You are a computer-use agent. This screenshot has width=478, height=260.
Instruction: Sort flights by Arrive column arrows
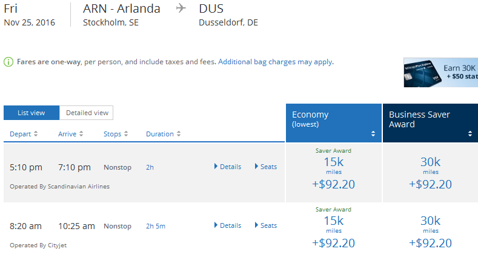pos(81,134)
